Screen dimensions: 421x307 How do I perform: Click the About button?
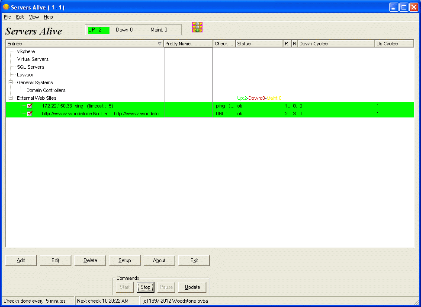[159, 260]
